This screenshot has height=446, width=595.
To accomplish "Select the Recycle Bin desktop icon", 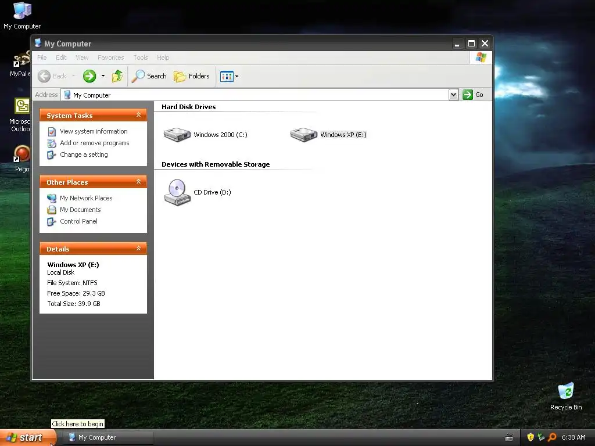I will coord(566,397).
